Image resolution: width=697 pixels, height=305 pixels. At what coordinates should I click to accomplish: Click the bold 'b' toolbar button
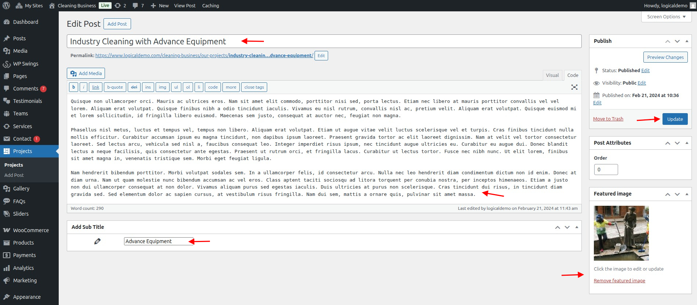coord(73,87)
